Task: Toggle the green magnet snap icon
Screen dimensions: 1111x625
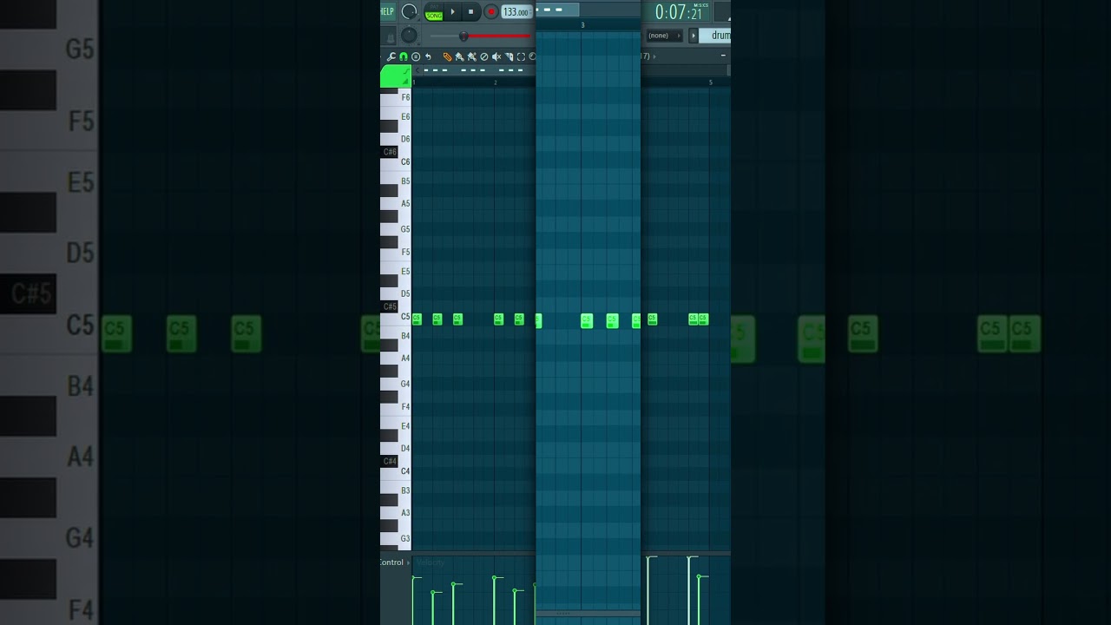Action: point(404,56)
